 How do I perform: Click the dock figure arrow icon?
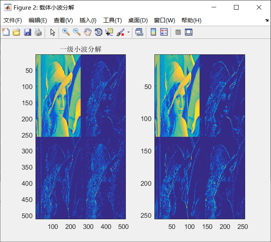pyautogui.click(x=267, y=20)
